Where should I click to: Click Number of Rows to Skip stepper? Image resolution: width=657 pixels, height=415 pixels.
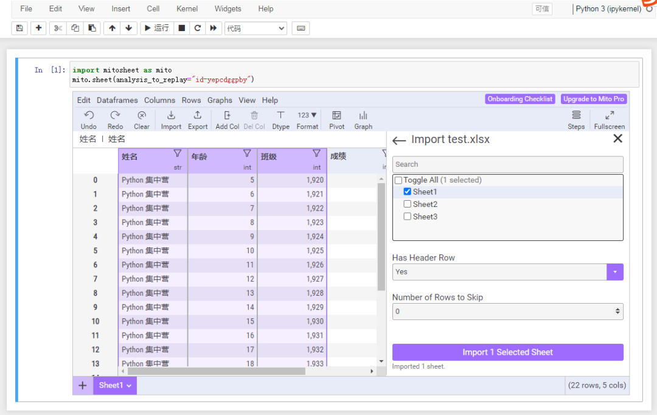click(617, 312)
